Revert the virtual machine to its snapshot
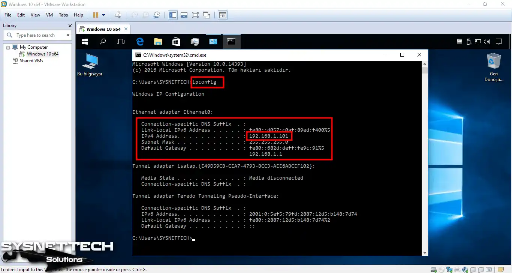Viewport: 512px width, 273px height. point(145,15)
